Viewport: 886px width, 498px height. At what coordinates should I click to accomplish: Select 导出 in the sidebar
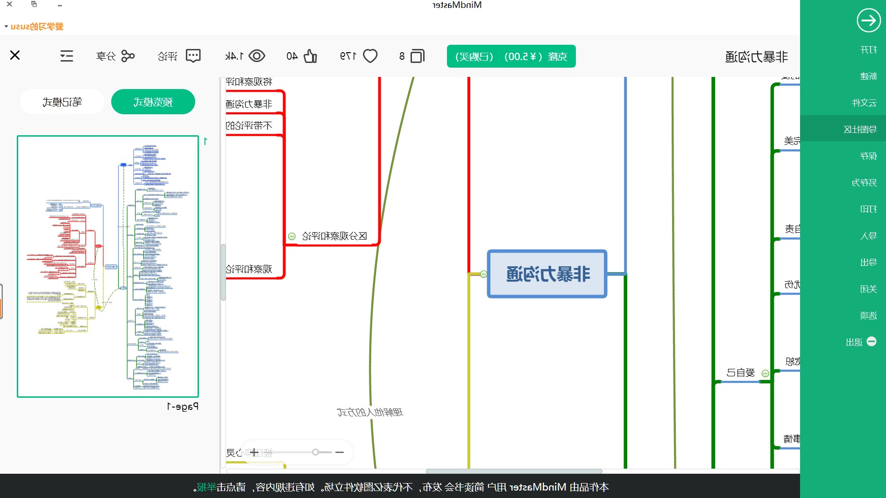coord(868,262)
